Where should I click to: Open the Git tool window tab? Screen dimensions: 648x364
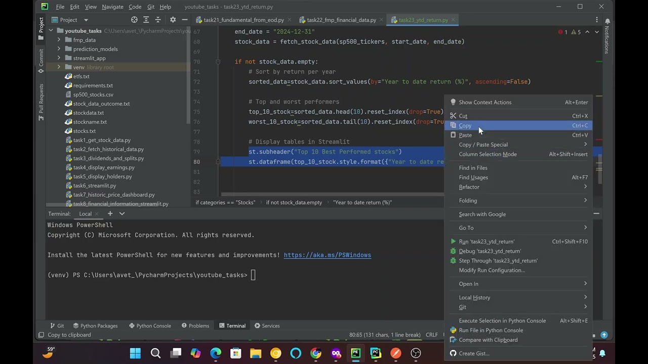pos(56,326)
